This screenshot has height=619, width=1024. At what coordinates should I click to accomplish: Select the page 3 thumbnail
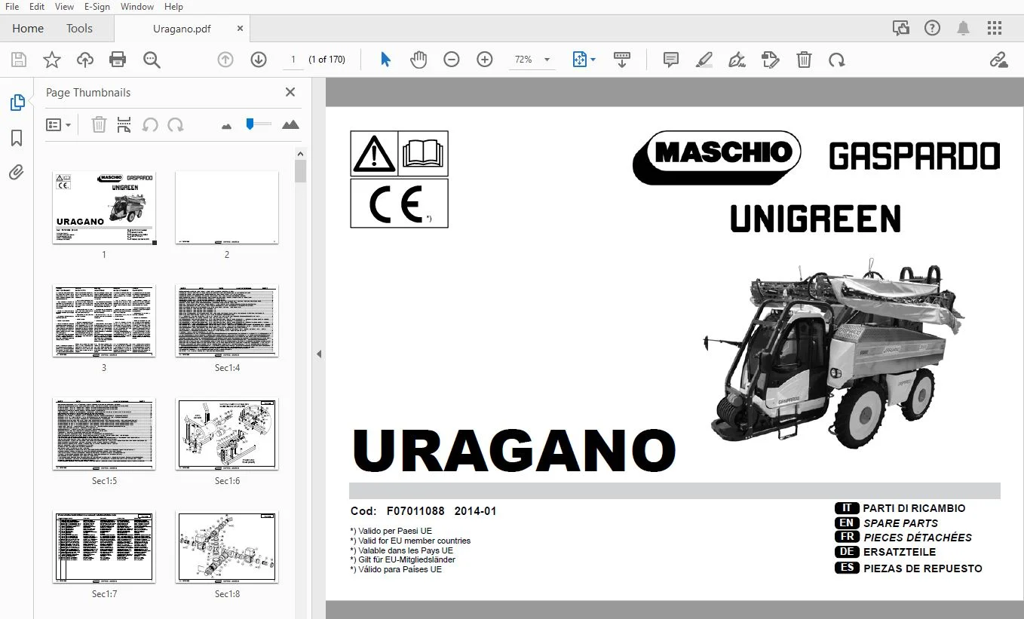104,321
